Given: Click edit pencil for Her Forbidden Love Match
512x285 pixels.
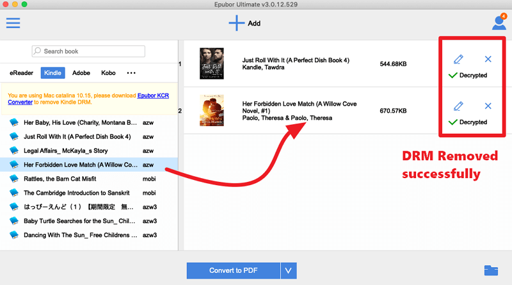Looking at the screenshot, I should coord(458,106).
